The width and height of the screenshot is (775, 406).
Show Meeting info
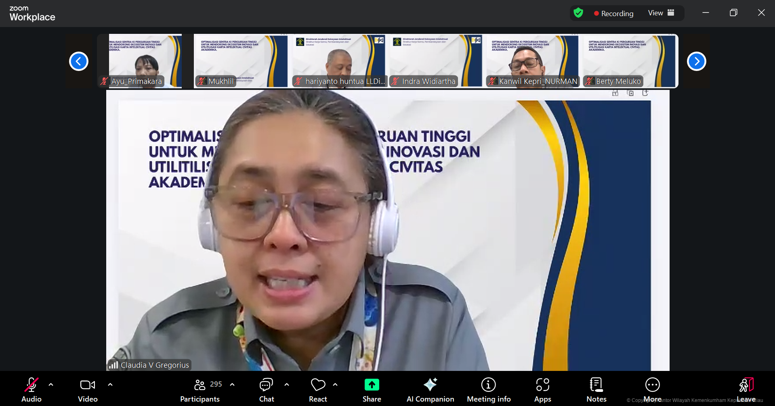coord(489,389)
